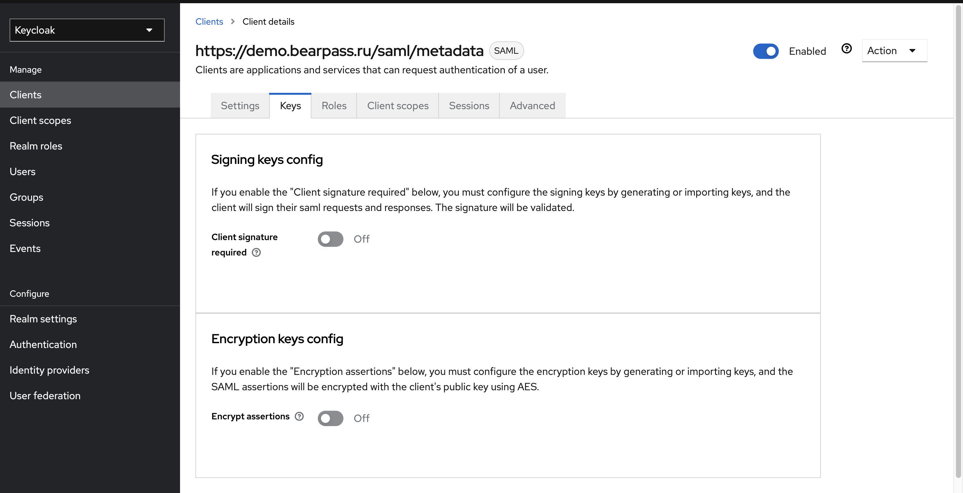The width and height of the screenshot is (963, 493).
Task: Navigate to Users in sidebar
Action: (x=22, y=172)
